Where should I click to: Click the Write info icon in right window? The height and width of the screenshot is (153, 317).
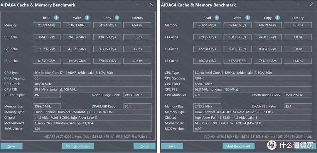pyautogui.click(x=247, y=18)
